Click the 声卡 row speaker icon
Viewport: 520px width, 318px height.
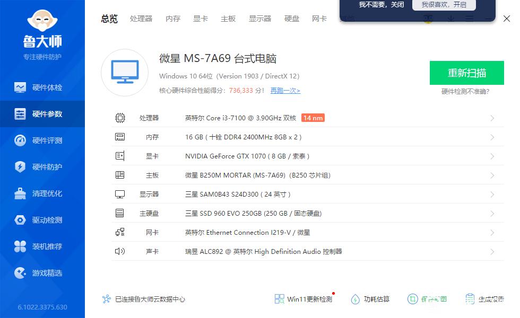(120, 251)
